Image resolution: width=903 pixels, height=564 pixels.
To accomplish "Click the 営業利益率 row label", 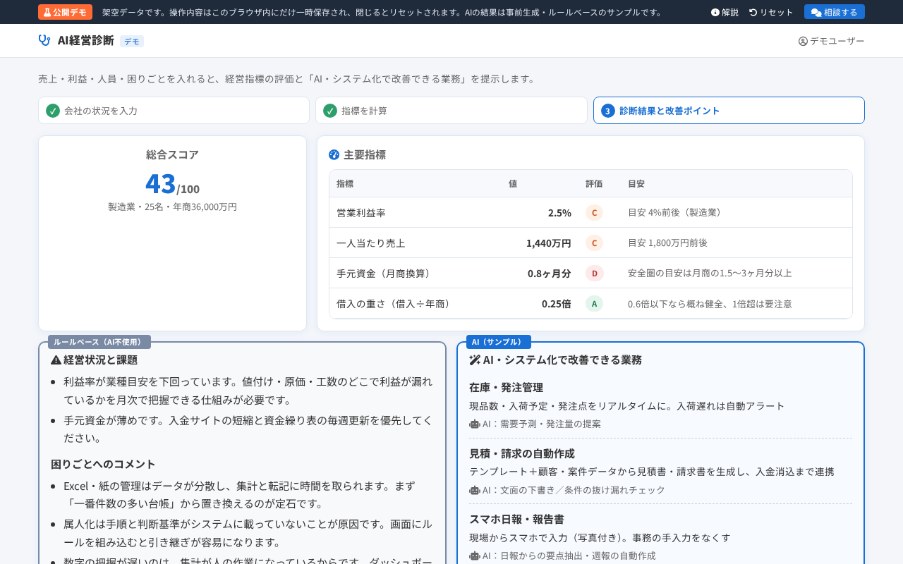I will [x=361, y=212].
